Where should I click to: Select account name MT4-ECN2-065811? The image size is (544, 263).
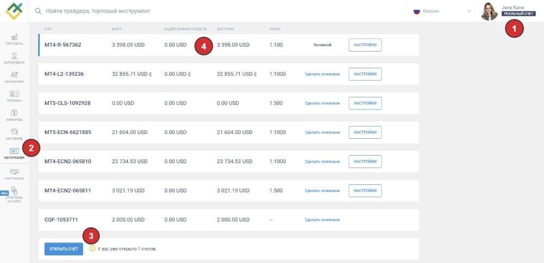pyautogui.click(x=67, y=191)
